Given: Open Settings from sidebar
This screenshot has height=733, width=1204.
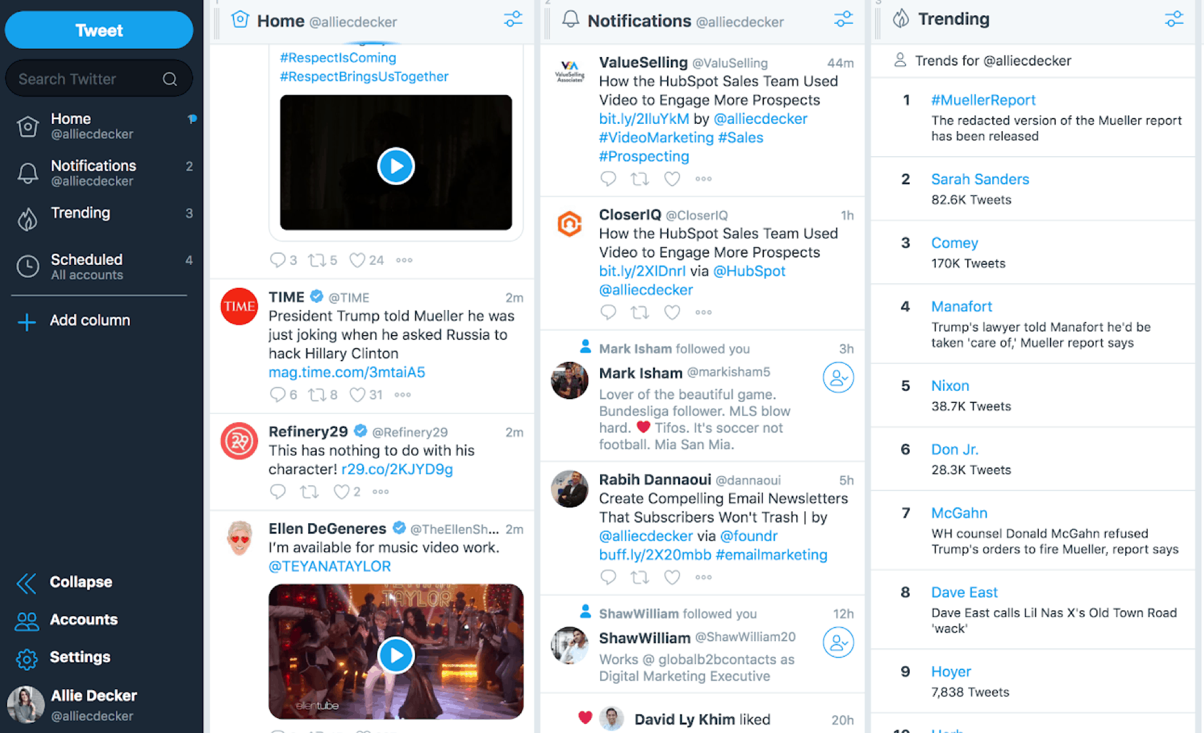Looking at the screenshot, I should [x=63, y=658].
